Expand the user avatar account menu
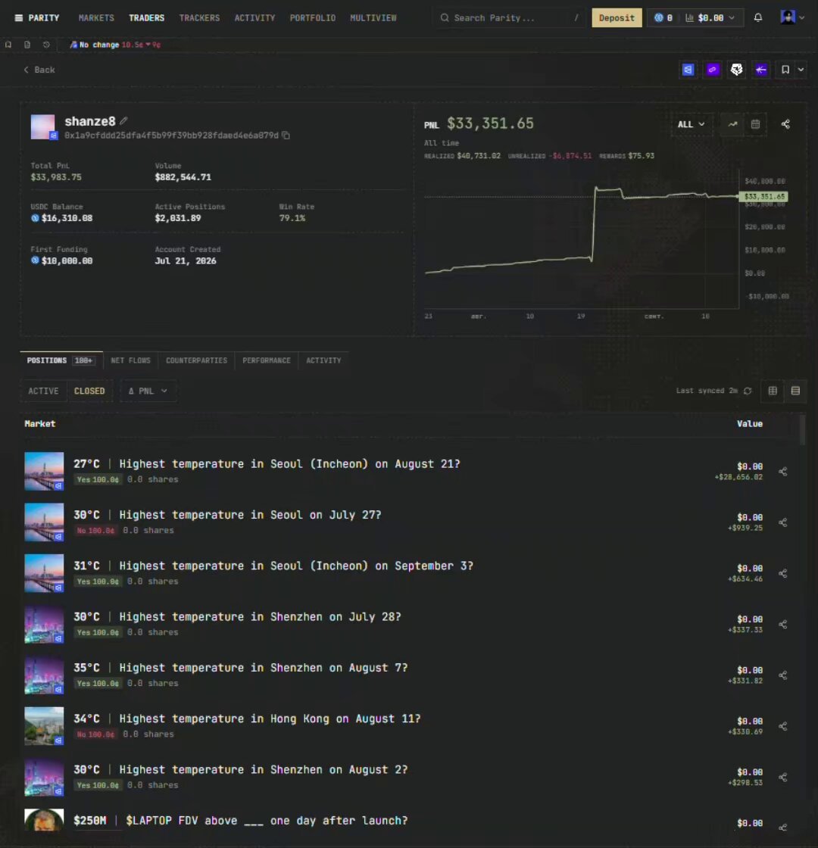818x848 pixels. tap(792, 18)
